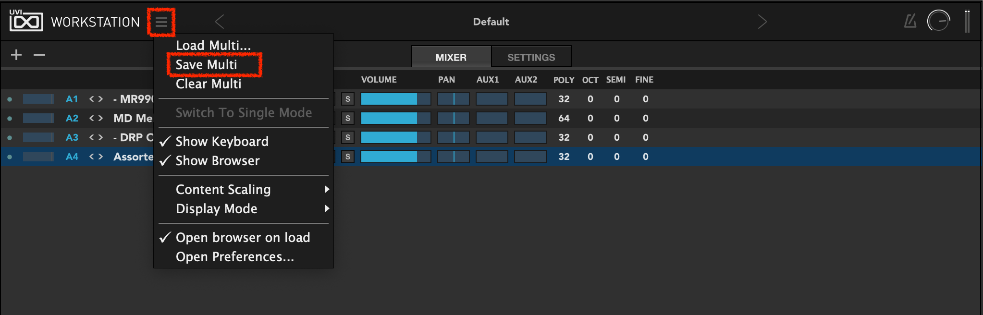Click the level meter block on part A2
The image size is (983, 315).
tap(38, 118)
